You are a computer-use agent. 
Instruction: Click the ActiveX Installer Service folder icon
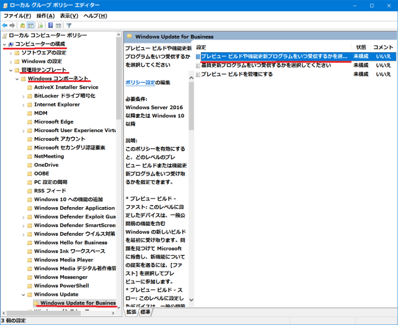tap(30, 87)
